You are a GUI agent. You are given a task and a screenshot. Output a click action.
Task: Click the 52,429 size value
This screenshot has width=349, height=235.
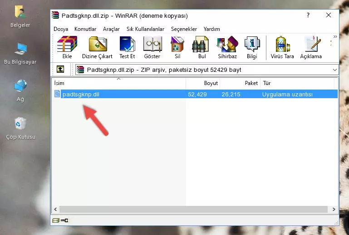coord(197,94)
